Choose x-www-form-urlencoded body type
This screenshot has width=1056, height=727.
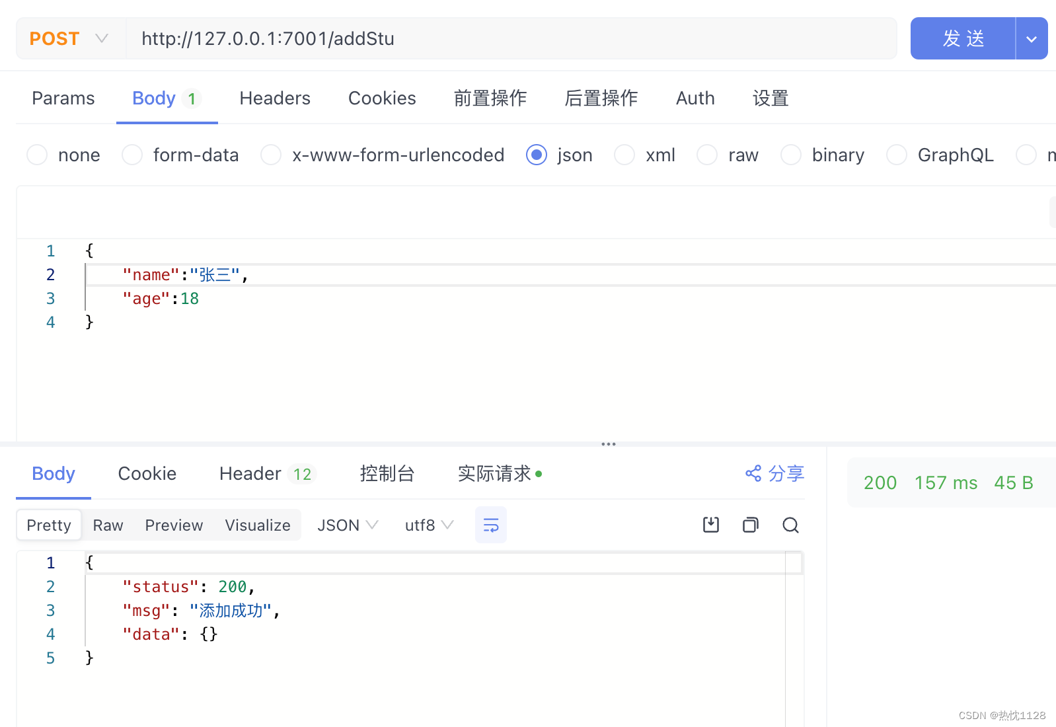pyautogui.click(x=271, y=155)
